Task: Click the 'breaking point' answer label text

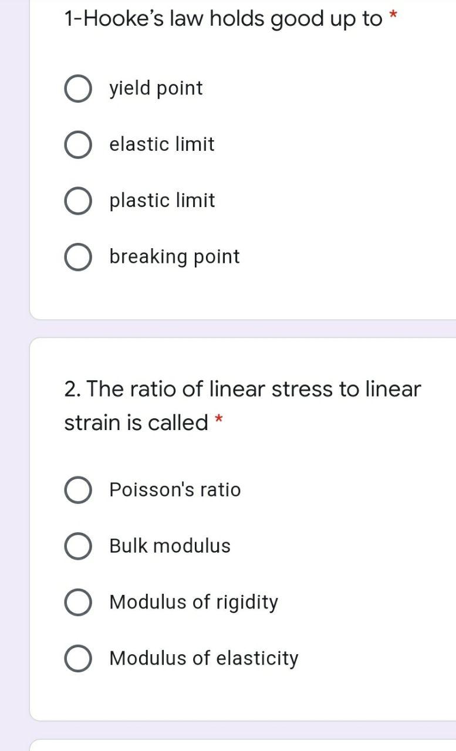Action: click(x=175, y=257)
